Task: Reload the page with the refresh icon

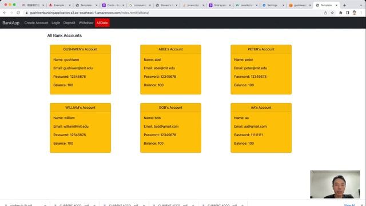Action: (18, 13)
